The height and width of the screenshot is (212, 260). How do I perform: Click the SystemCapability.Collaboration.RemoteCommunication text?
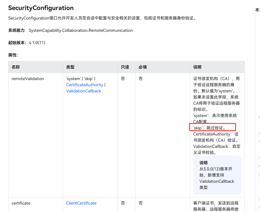pyautogui.click(x=80, y=31)
